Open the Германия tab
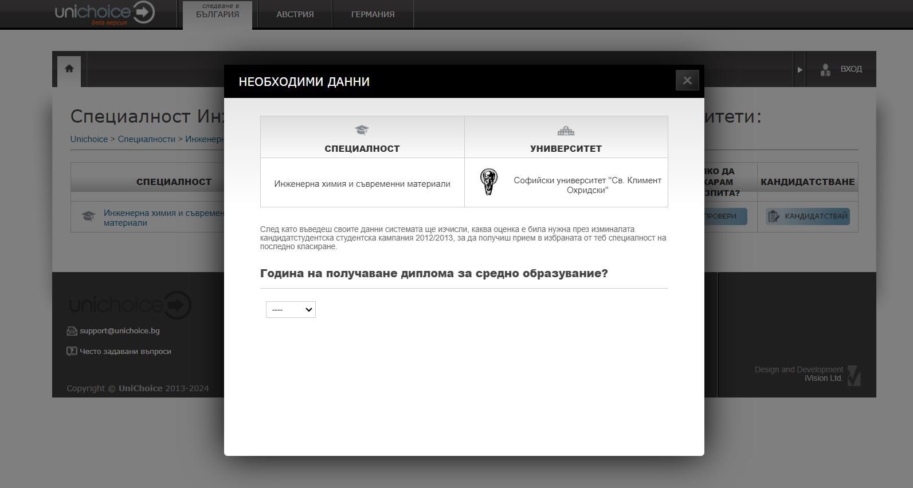Viewport: 913px width, 488px height. pos(373,14)
